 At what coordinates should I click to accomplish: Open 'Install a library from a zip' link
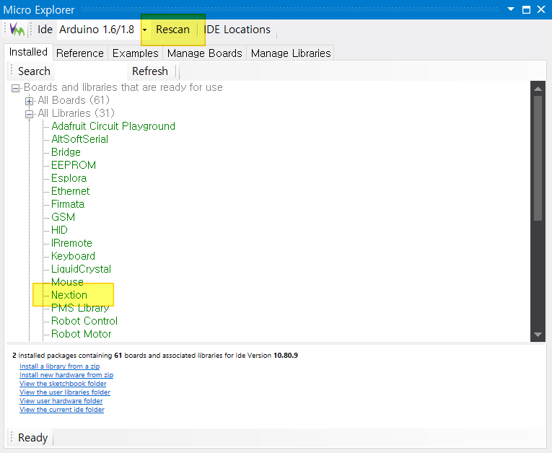59,366
